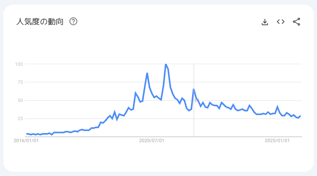Click the small peak just above 2025/01/01
Image resolution: width=317 pixels, height=176 pixels.
click(278, 107)
